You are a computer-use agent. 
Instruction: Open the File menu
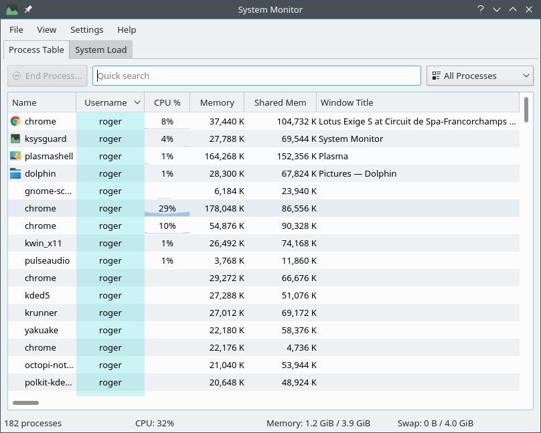(x=16, y=29)
